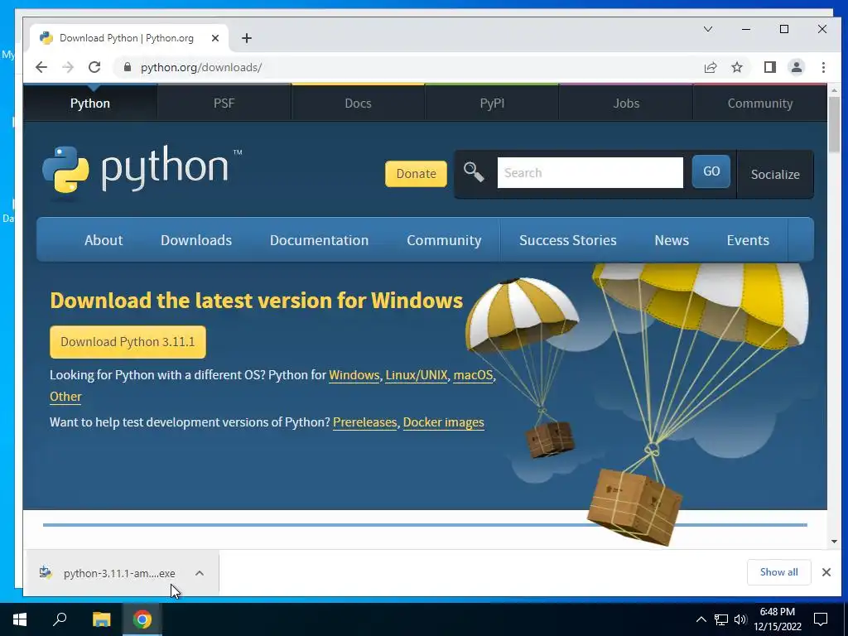Viewport: 848px width, 636px height.
Task: Reload the page with the refresh icon
Action: pos(94,67)
